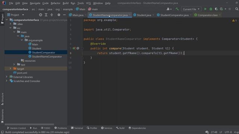Viewport: 239px width, 134px height.
Task: Click the Build project hammer icon
Action: click(x=177, y=9)
